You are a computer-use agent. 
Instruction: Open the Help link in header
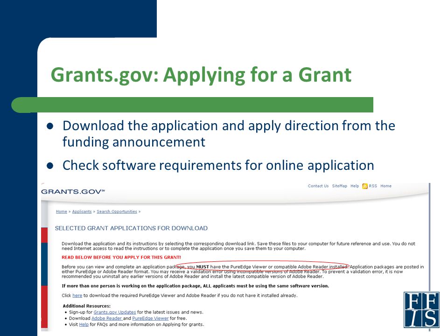(x=355, y=186)
